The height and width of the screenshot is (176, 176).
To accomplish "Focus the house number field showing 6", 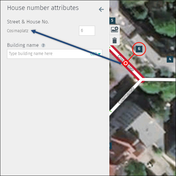I will (x=87, y=31).
